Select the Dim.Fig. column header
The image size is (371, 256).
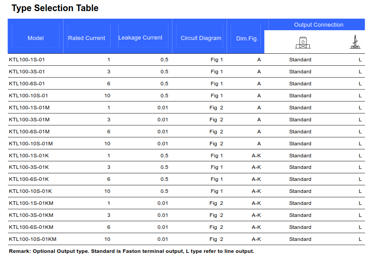(247, 39)
